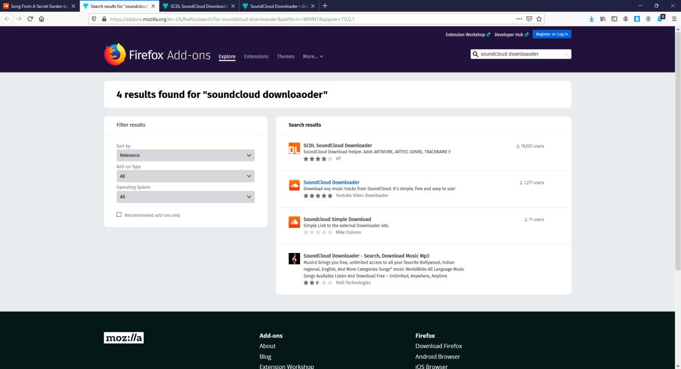Click the blue S extension icon
This screenshot has height=369, width=681.
[x=637, y=19]
